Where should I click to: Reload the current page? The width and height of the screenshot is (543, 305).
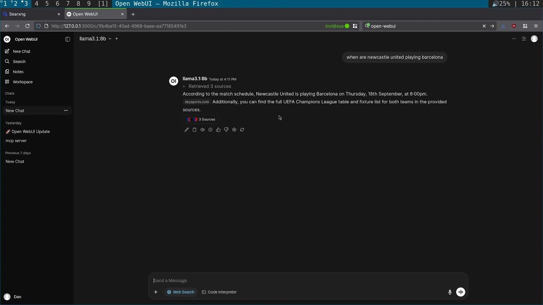click(28, 26)
